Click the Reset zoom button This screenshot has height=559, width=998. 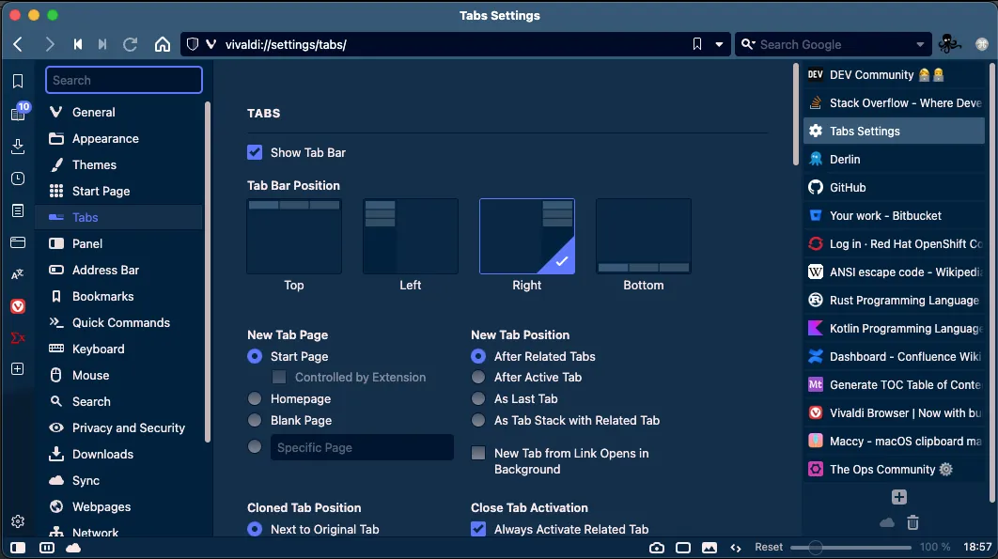tap(768, 546)
